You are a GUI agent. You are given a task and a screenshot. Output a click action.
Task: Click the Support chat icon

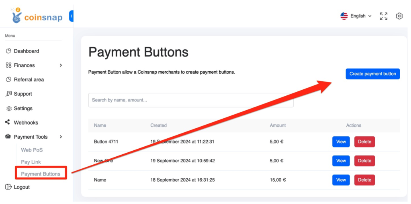[x=9, y=94]
